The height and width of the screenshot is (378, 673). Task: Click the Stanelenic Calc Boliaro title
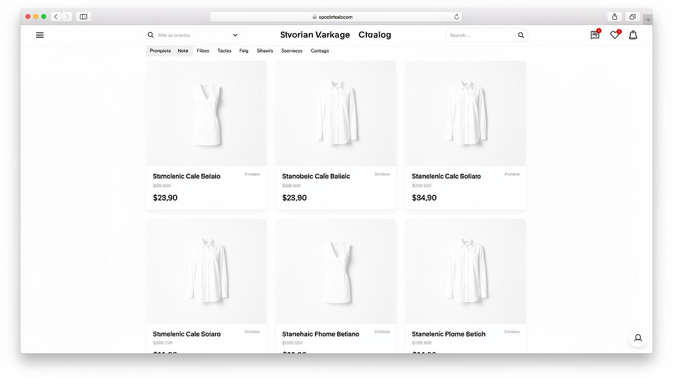[446, 176]
